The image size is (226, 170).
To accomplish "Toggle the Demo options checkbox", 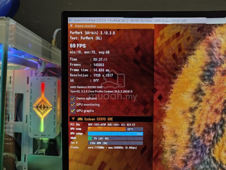I will (x=73, y=98).
